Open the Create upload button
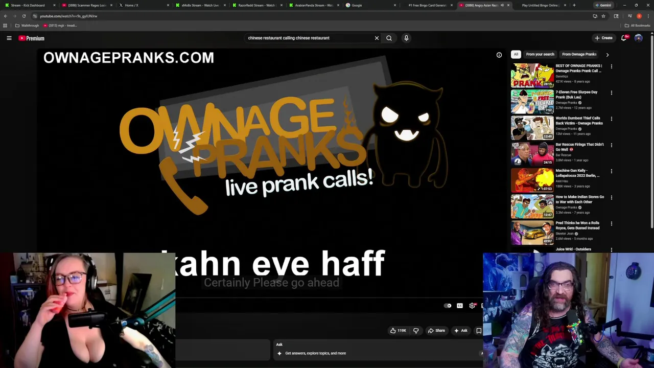Image resolution: width=654 pixels, height=368 pixels. click(x=603, y=38)
